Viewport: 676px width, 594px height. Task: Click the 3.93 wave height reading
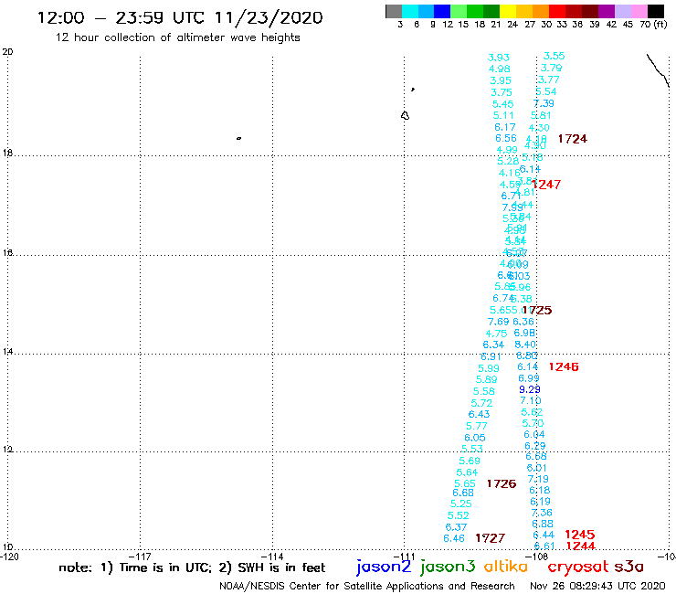pyautogui.click(x=499, y=58)
